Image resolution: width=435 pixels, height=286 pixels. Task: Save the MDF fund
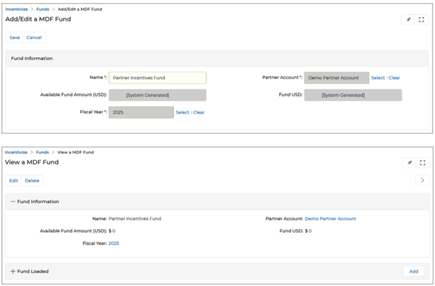(x=15, y=38)
